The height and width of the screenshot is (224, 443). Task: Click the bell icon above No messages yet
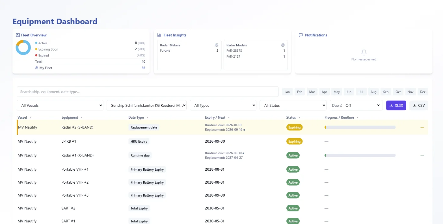[x=364, y=52]
